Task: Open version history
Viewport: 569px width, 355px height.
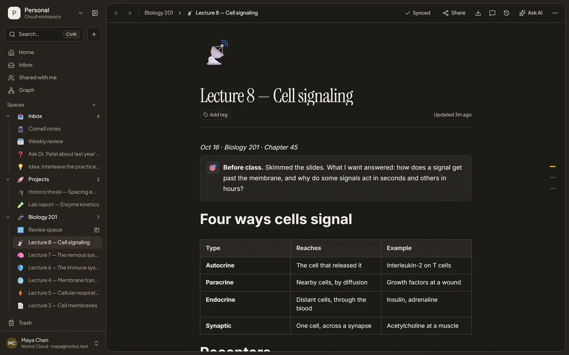Action: click(506, 13)
